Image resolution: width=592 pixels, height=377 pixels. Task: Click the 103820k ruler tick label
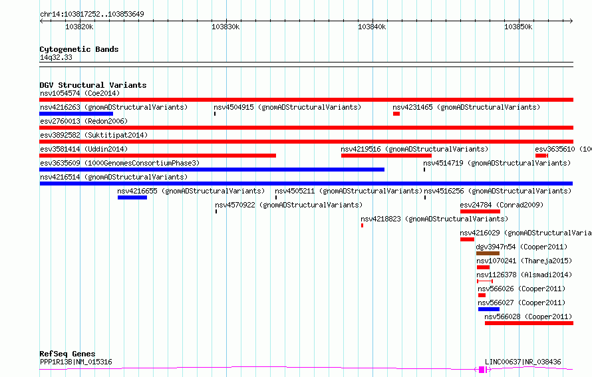click(x=79, y=27)
